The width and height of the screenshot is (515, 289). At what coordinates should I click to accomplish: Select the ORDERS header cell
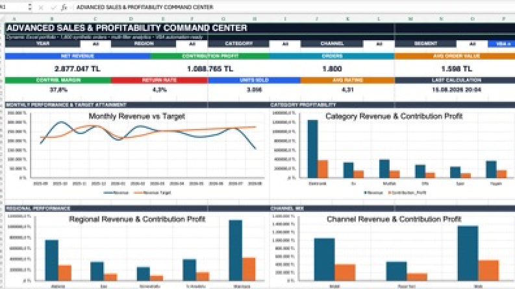(x=332, y=56)
